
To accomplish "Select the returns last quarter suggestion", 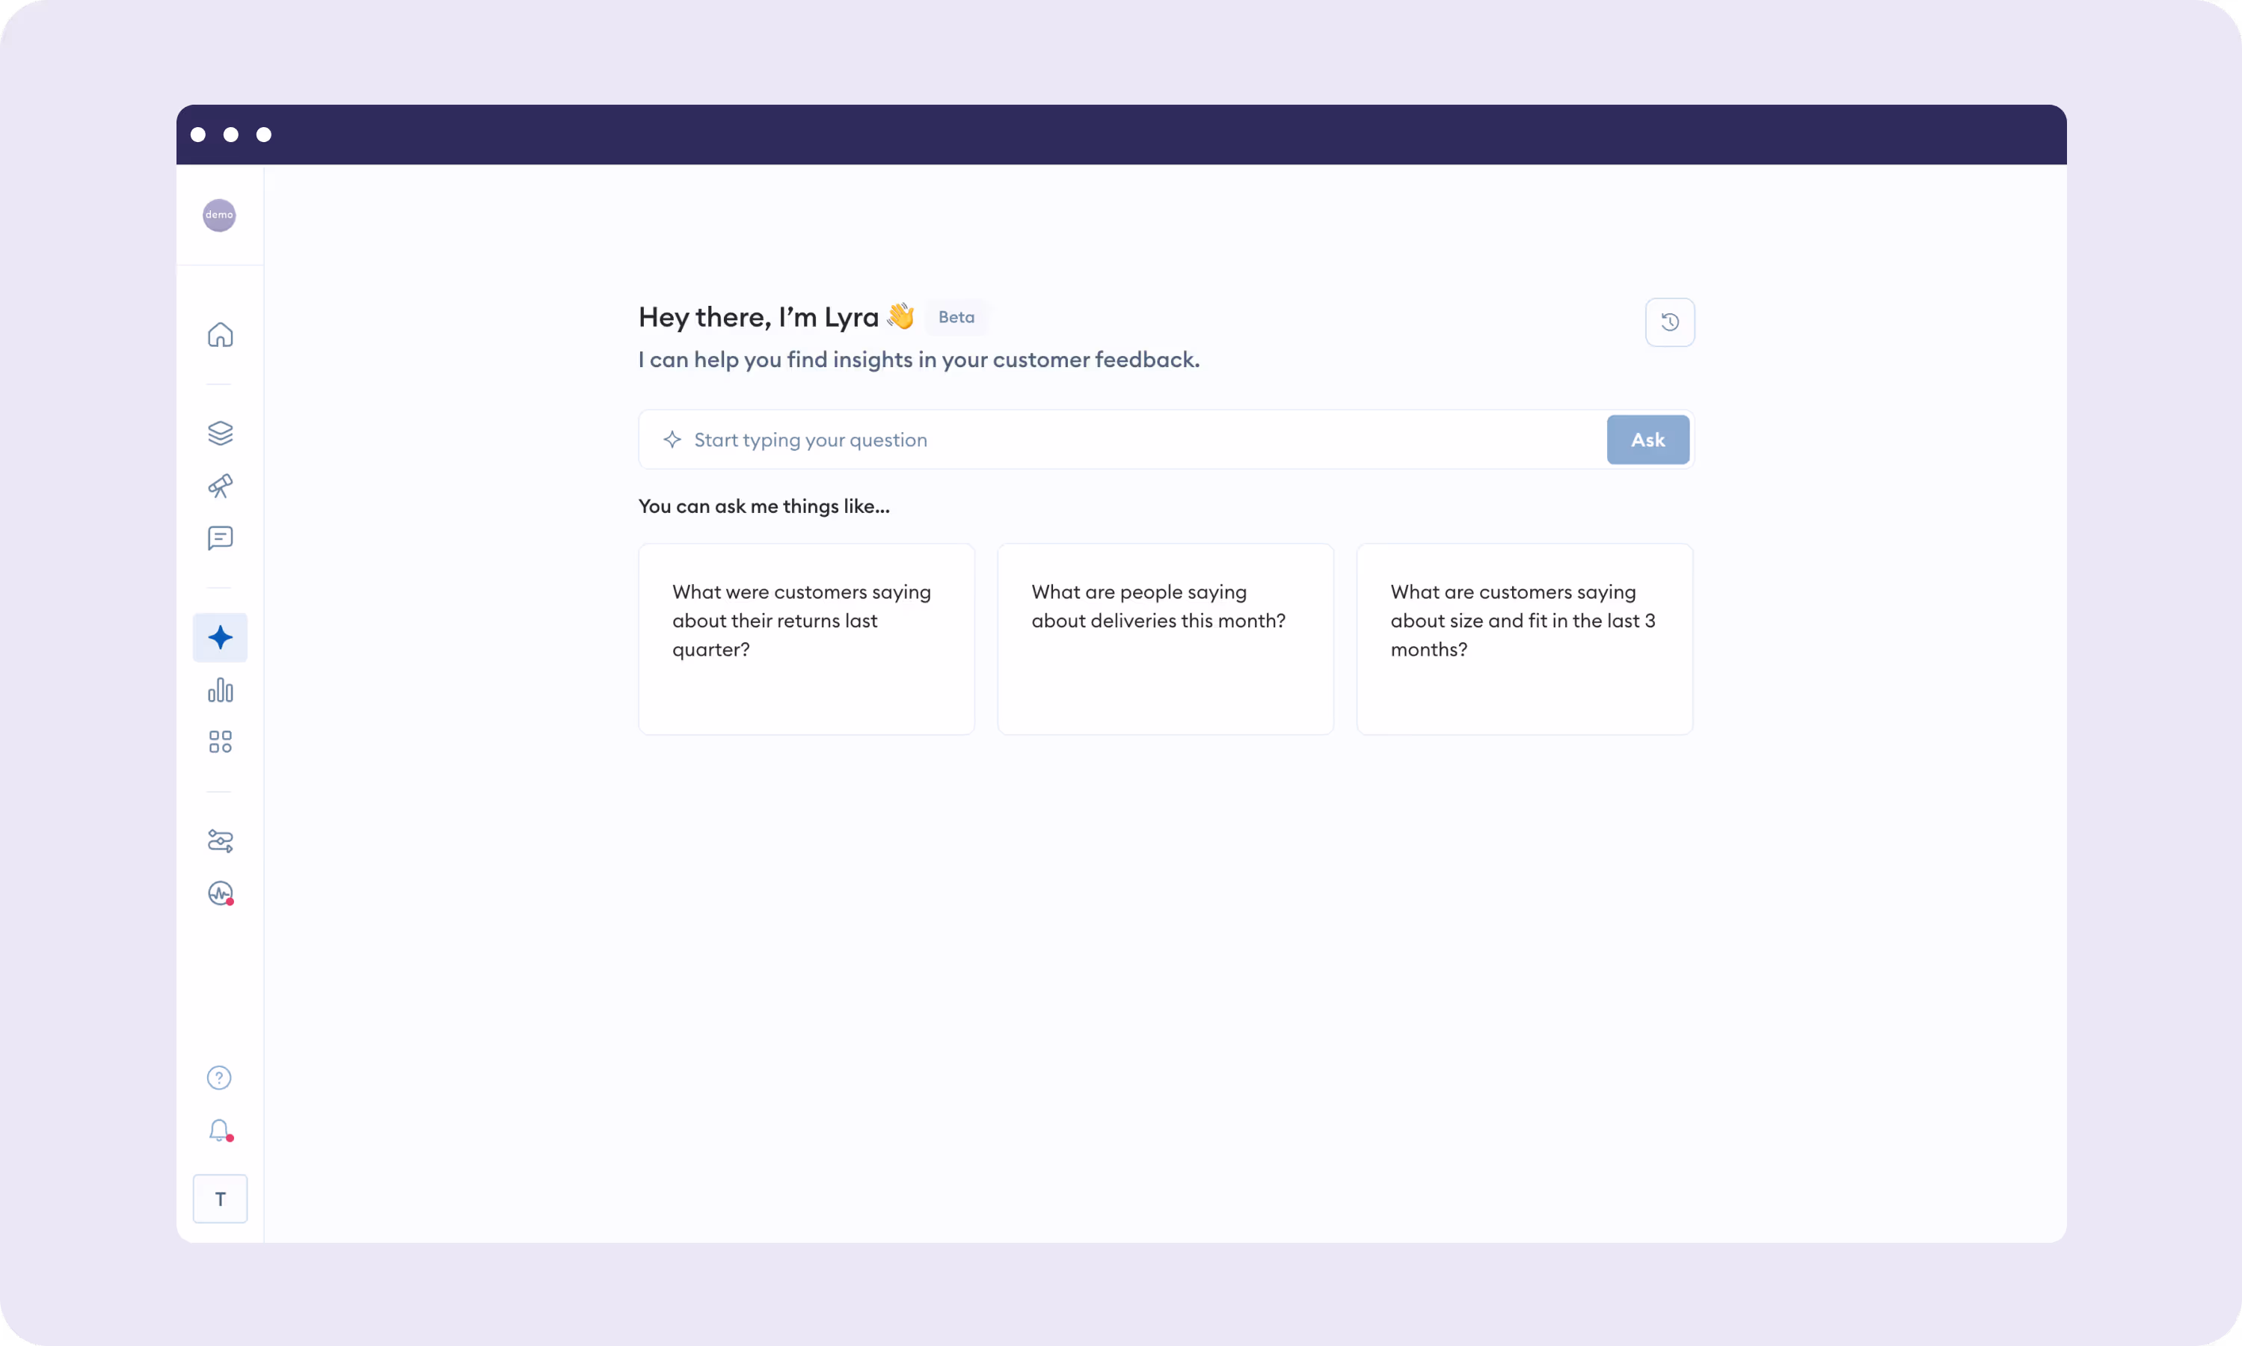I will point(806,639).
